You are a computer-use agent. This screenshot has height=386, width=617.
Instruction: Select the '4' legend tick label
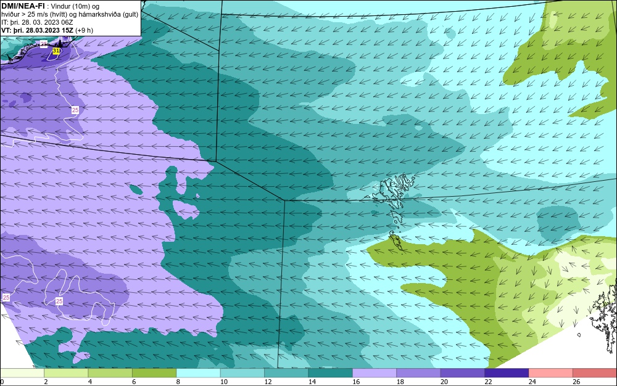click(x=90, y=382)
